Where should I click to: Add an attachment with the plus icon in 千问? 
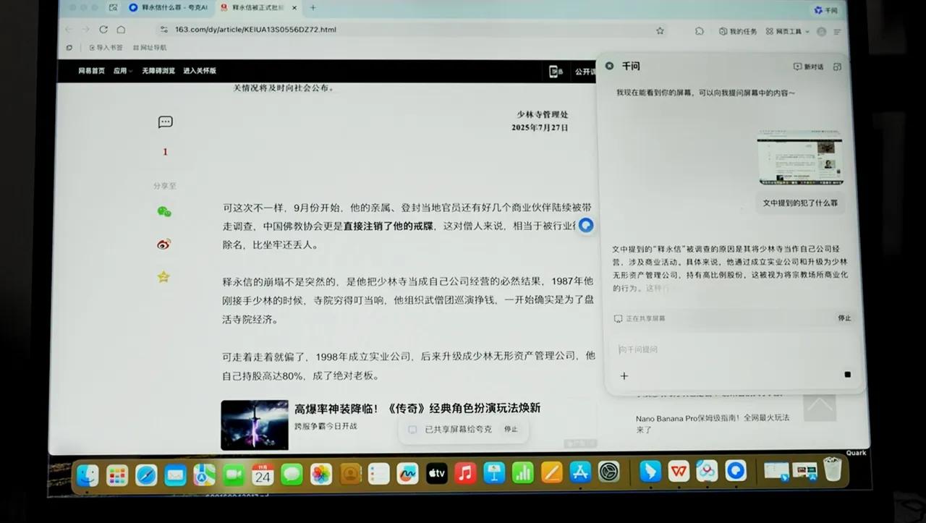coord(624,375)
